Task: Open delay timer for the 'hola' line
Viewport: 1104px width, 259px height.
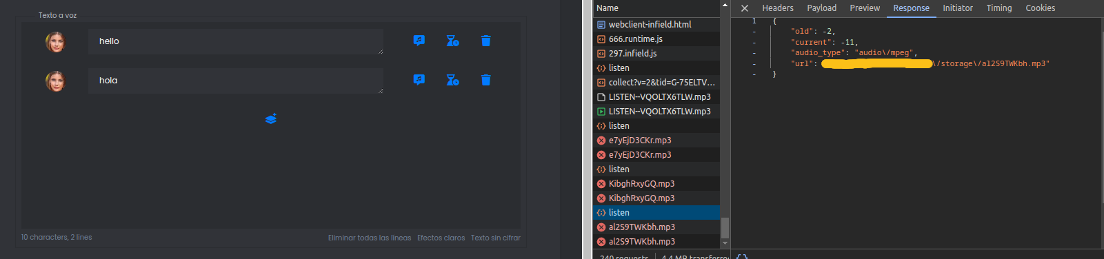Action: pyautogui.click(x=452, y=80)
